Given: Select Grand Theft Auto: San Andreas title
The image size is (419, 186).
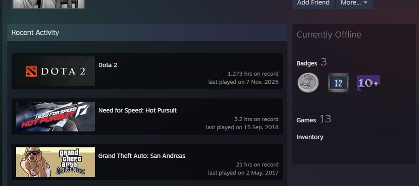Looking at the screenshot, I should [142, 156].
